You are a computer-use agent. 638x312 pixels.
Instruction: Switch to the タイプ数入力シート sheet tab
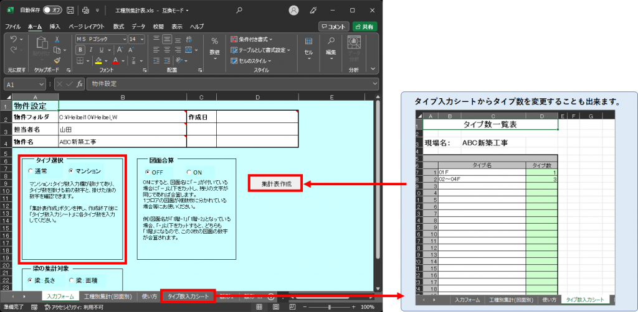point(188,296)
